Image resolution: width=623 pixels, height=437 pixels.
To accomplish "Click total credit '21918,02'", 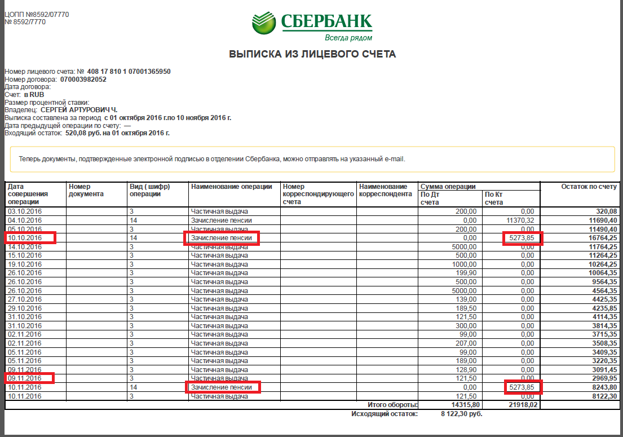I will [x=523, y=405].
